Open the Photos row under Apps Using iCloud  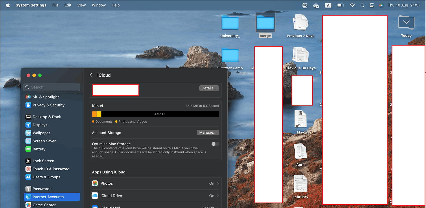156,184
